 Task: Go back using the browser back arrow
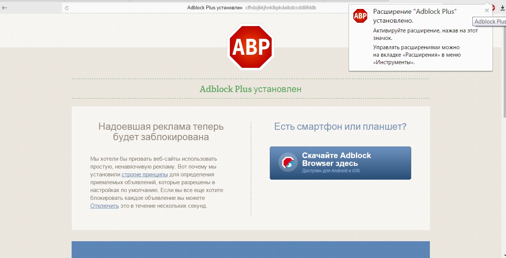(4, 7)
